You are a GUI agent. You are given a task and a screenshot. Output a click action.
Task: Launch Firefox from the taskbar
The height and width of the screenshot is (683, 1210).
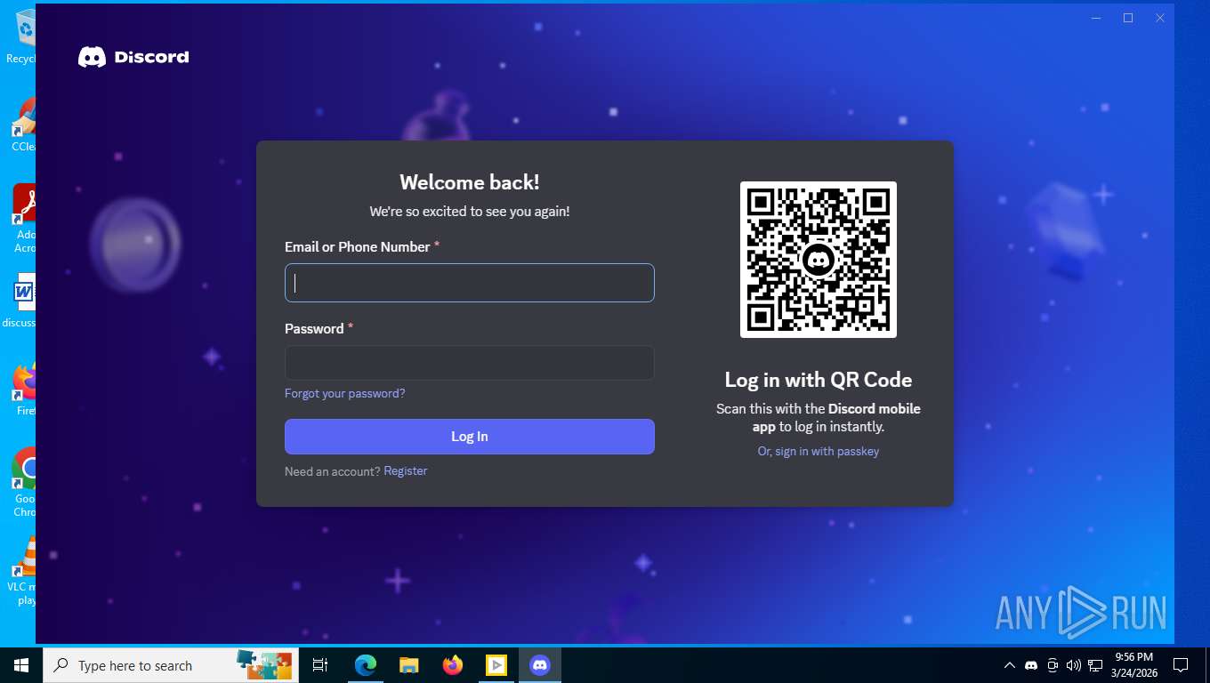(452, 665)
